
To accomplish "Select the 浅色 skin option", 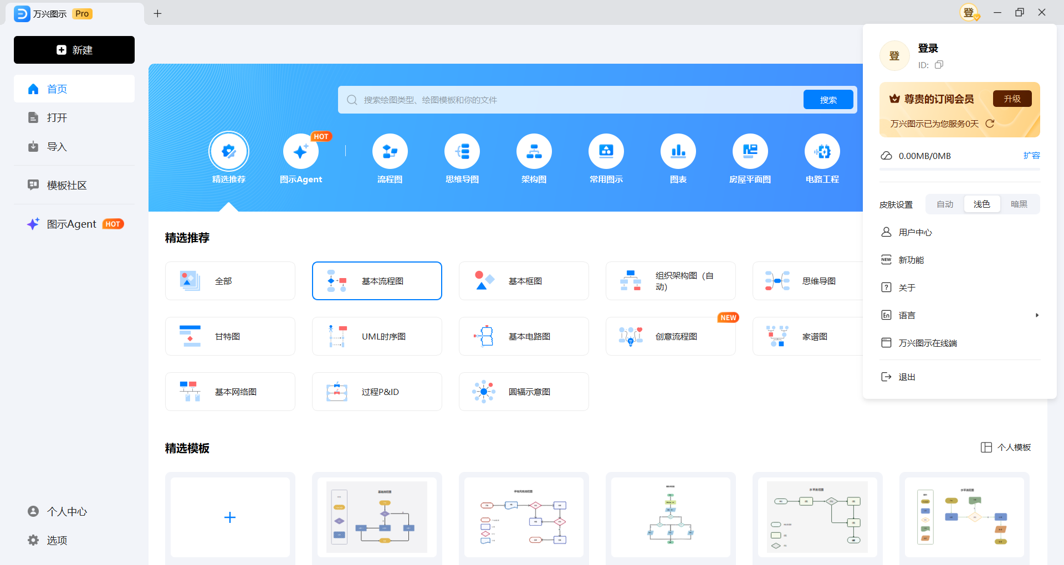I will (981, 204).
